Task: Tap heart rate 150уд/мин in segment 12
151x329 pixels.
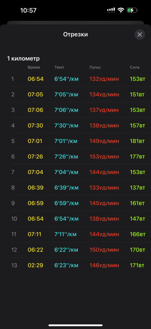Action: [104, 250]
